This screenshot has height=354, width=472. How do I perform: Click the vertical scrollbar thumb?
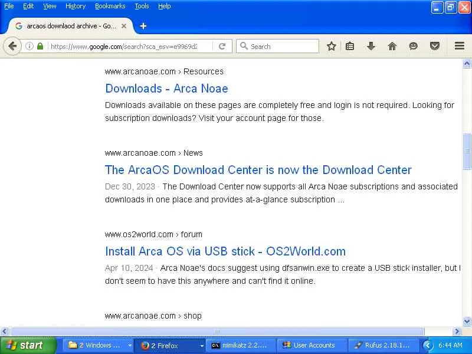click(467, 151)
